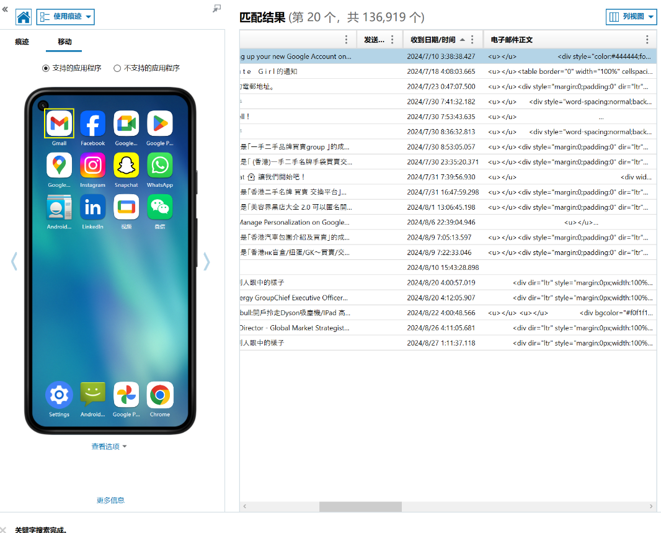Expand 查看选项 options

(109, 447)
